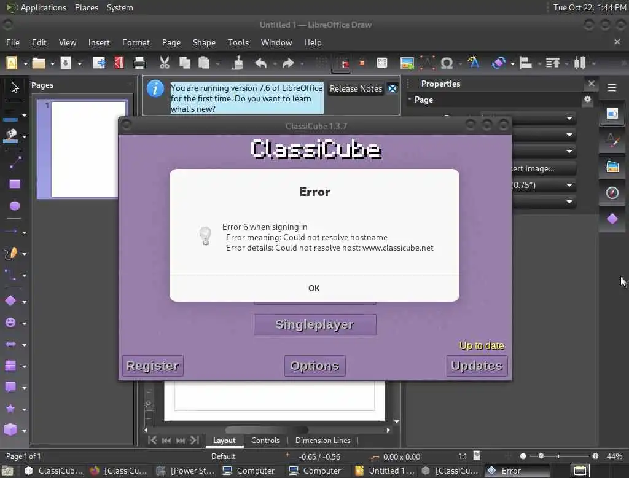This screenshot has width=629, height=478.
Task: Expand Curves and Polygons dropdown arrow
Action: tap(24, 254)
